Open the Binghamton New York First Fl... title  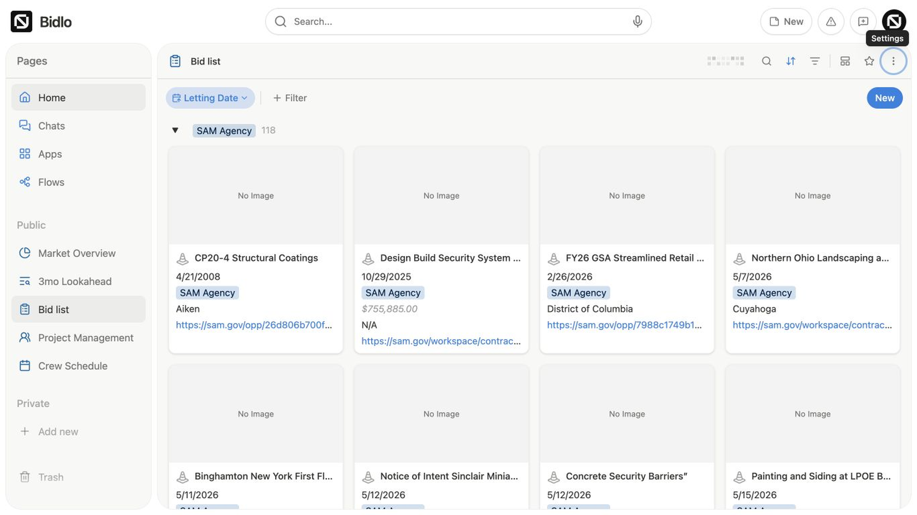[264, 476]
